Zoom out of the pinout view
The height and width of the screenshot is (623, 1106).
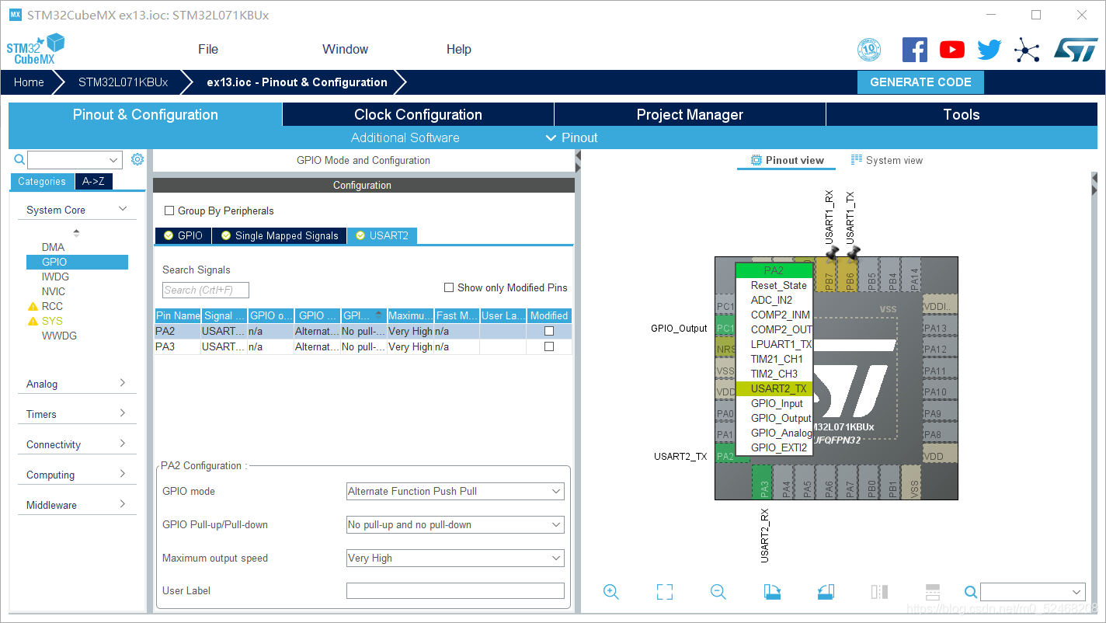coord(718,592)
